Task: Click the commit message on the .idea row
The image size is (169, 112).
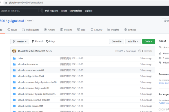Action: coord(72,59)
